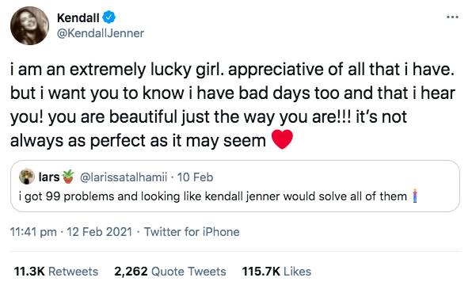The width and height of the screenshot is (472, 289).
Task: Open the @larissatalhamii profile handle
Action: 124,177
